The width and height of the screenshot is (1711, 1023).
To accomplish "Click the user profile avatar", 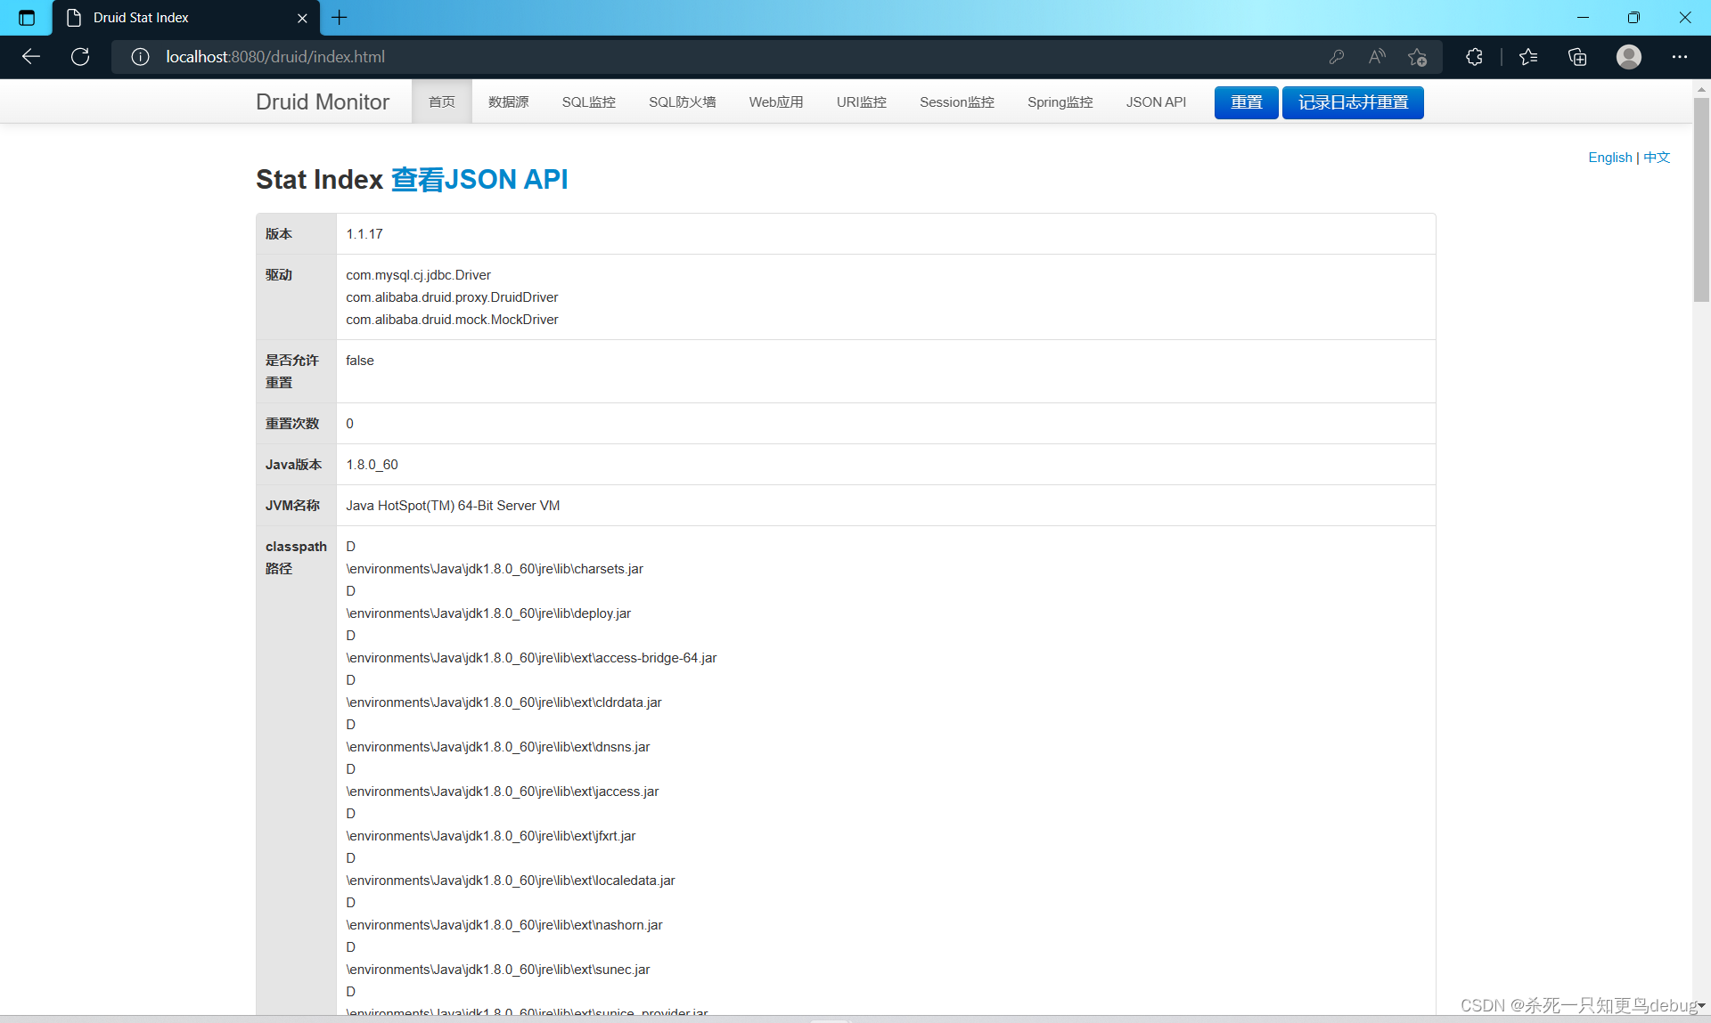I will tap(1628, 57).
